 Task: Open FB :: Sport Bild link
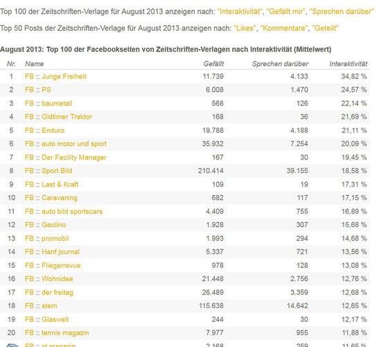click(x=49, y=171)
